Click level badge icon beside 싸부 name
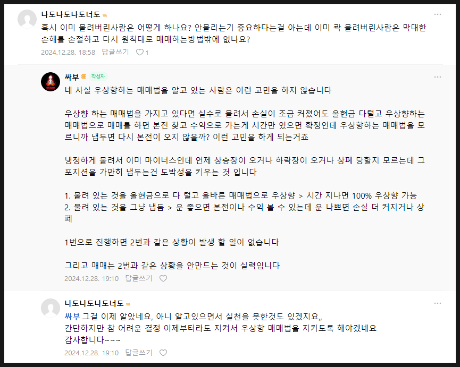Viewport: 460px width, 367px height. pyautogui.click(x=83, y=76)
